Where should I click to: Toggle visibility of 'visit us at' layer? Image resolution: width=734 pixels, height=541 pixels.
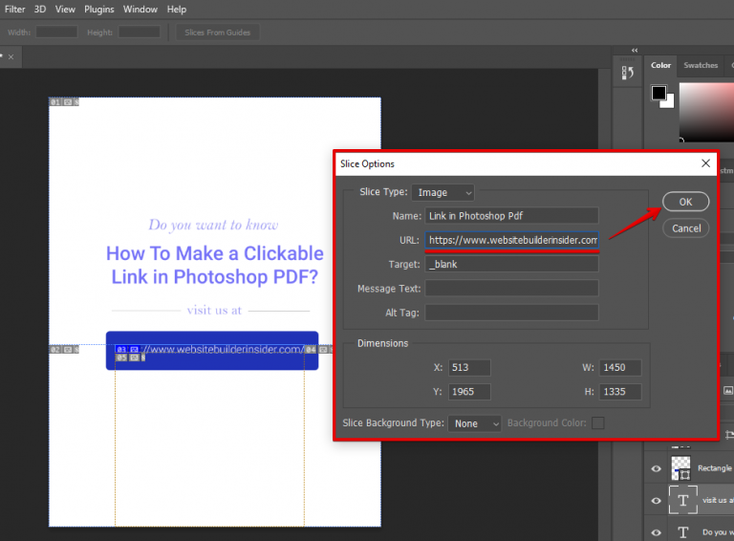(656, 500)
